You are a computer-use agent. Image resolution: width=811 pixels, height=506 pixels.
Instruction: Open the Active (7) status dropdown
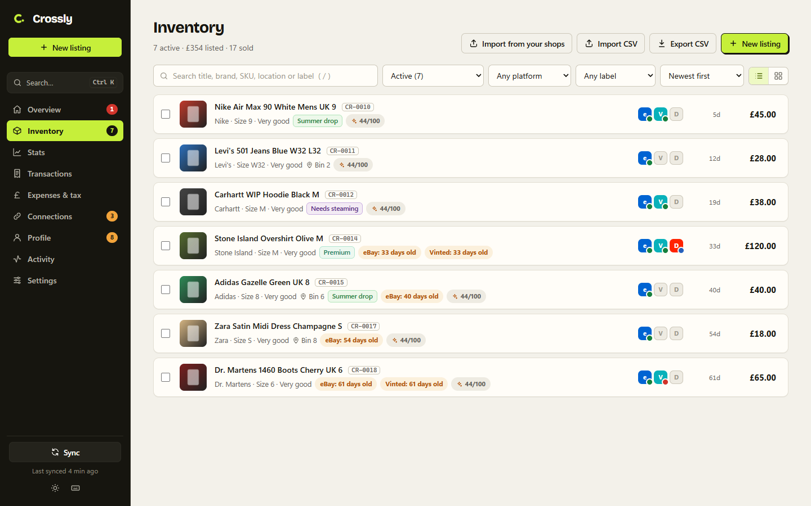click(x=433, y=76)
